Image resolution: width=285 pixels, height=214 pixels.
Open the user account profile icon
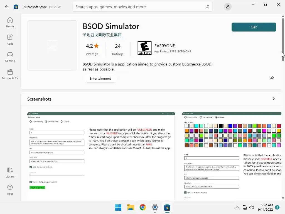coord(228,7)
